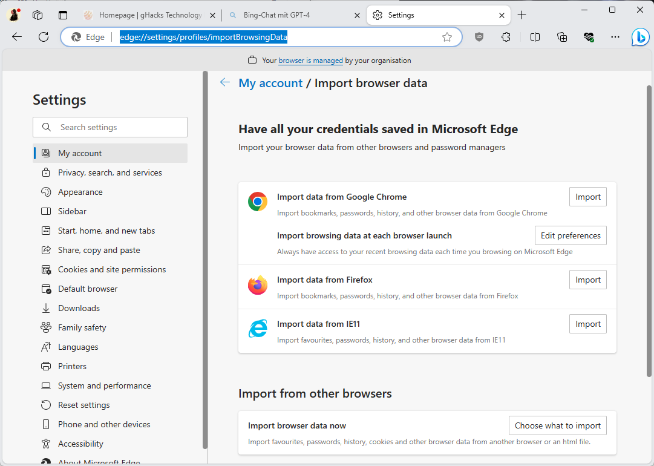
Task: Go back with the browser back arrow
Action: 17,37
